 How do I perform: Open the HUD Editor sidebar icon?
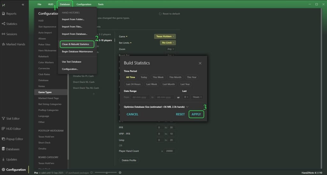point(4,129)
